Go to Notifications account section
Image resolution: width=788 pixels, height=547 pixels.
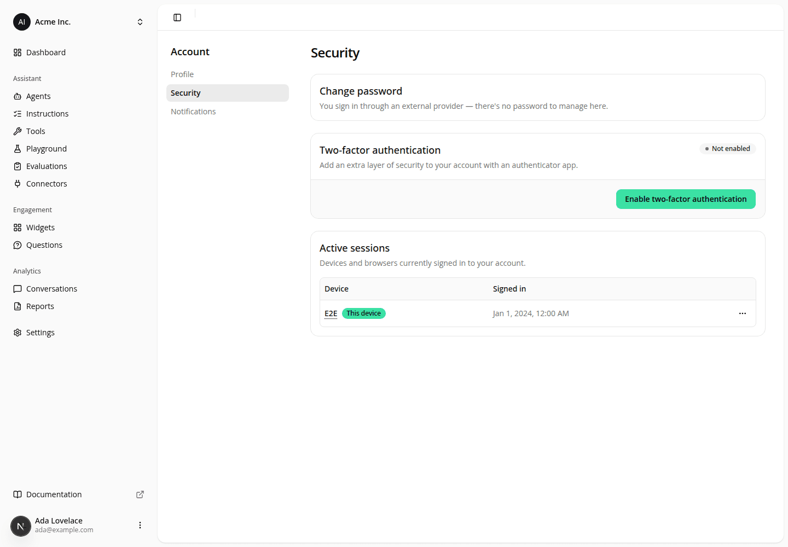228,112
